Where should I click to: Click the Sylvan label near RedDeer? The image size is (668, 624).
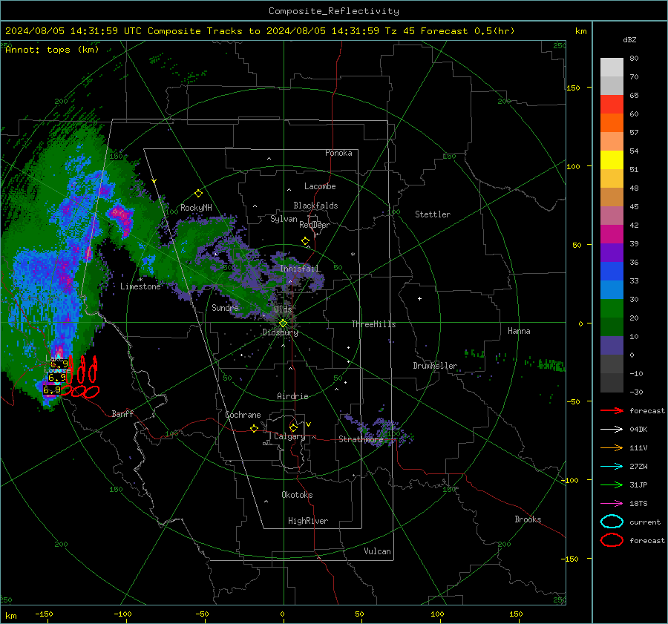coord(284,218)
